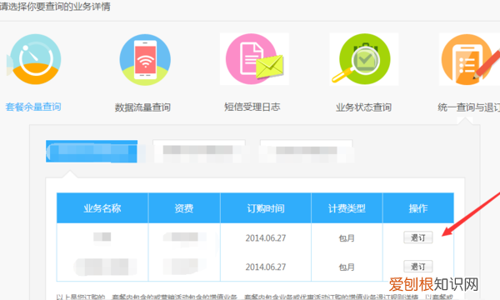Select the 数据流量查询 label

tap(142, 107)
